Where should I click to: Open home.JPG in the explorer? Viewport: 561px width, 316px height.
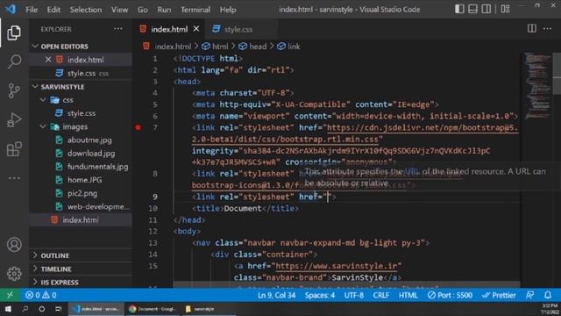pos(84,180)
